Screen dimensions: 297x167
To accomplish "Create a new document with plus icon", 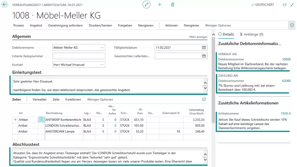I will (x=160, y=5).
